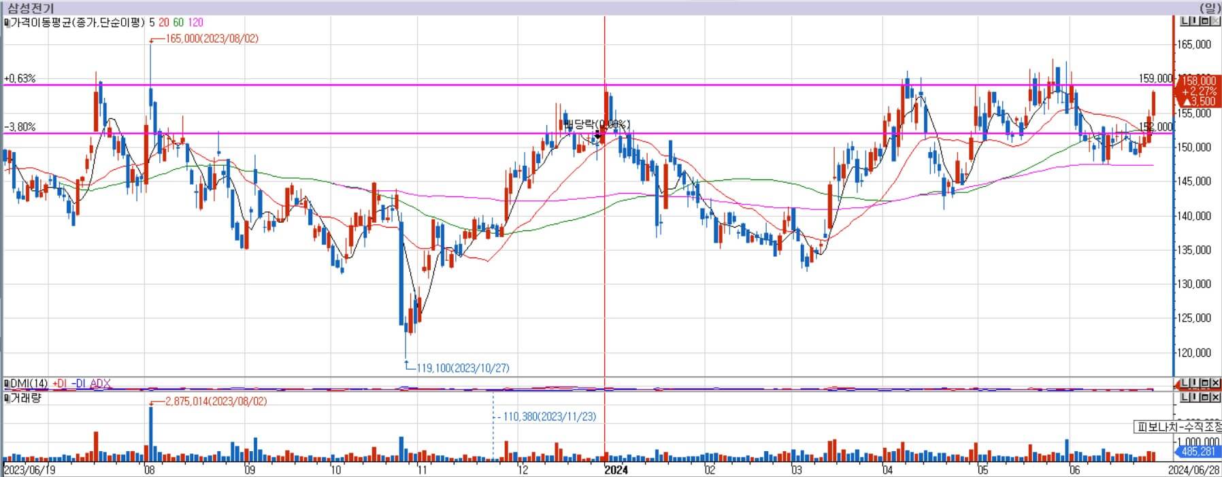Viewport: 1222px width, 477px height.
Task: Click the L button in the DMI panel controls
Action: (x=1185, y=383)
